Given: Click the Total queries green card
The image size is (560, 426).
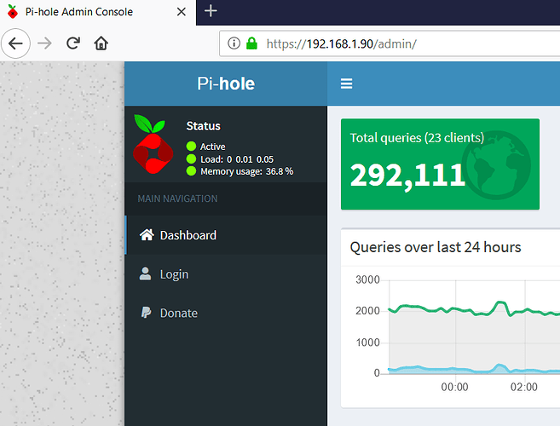Looking at the screenshot, I should click(440, 164).
